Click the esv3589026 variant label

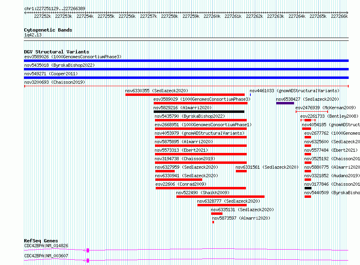click(73, 57)
